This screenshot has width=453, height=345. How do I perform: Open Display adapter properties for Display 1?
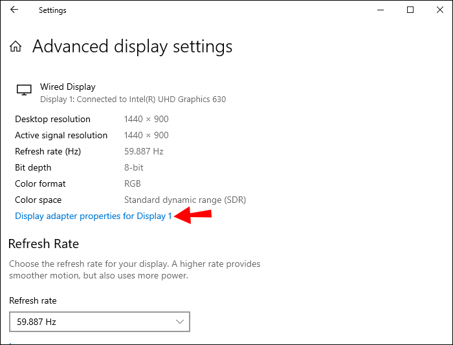pyautogui.click(x=93, y=216)
